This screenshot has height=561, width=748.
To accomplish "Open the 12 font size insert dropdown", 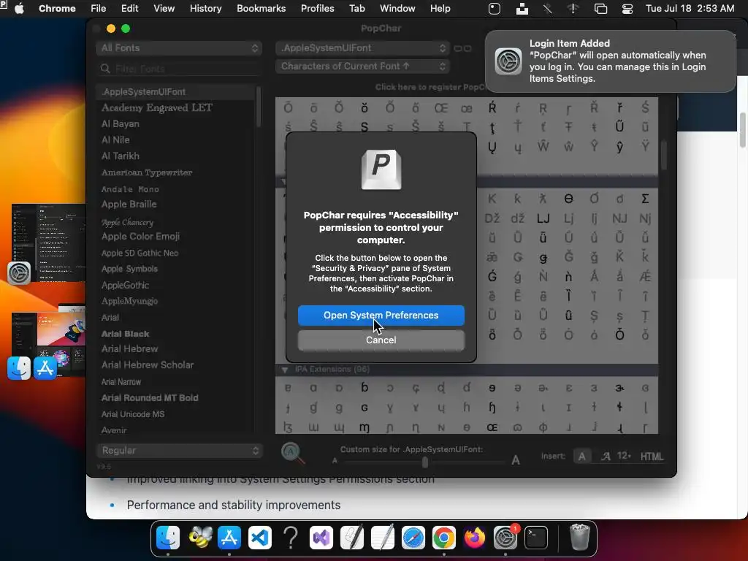I will tap(624, 456).
